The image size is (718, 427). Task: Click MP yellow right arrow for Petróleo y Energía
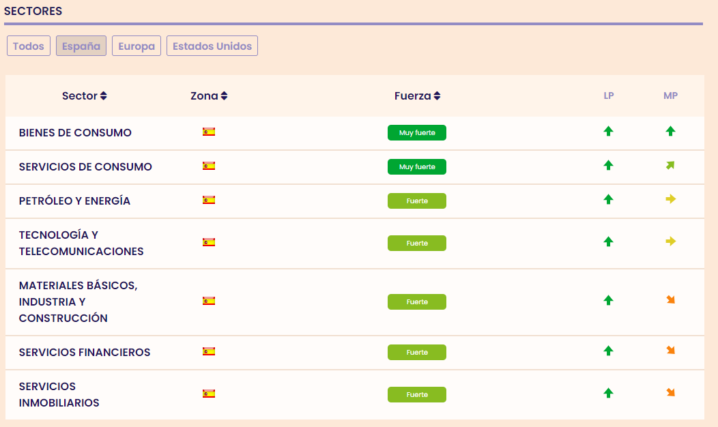tap(670, 199)
